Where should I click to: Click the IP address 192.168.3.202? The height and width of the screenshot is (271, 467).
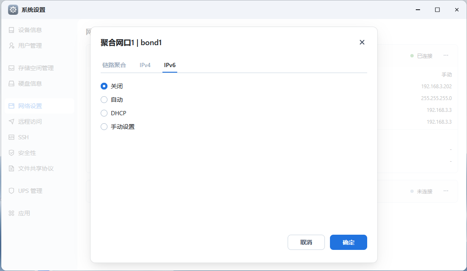436,87
